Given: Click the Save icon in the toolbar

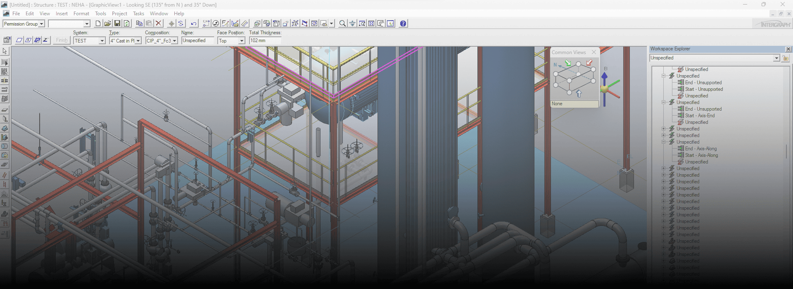Looking at the screenshot, I should [x=117, y=24].
